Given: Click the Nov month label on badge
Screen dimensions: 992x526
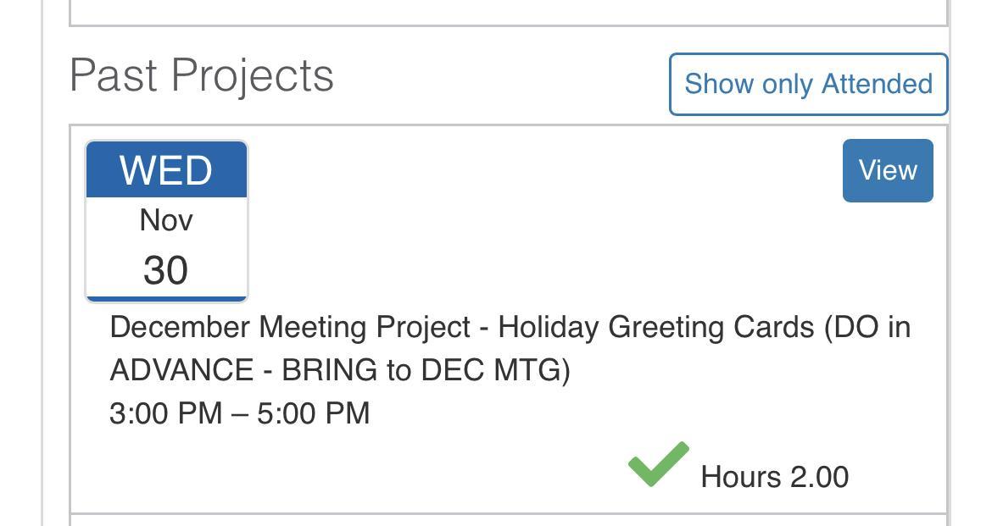Looking at the screenshot, I should (x=166, y=220).
